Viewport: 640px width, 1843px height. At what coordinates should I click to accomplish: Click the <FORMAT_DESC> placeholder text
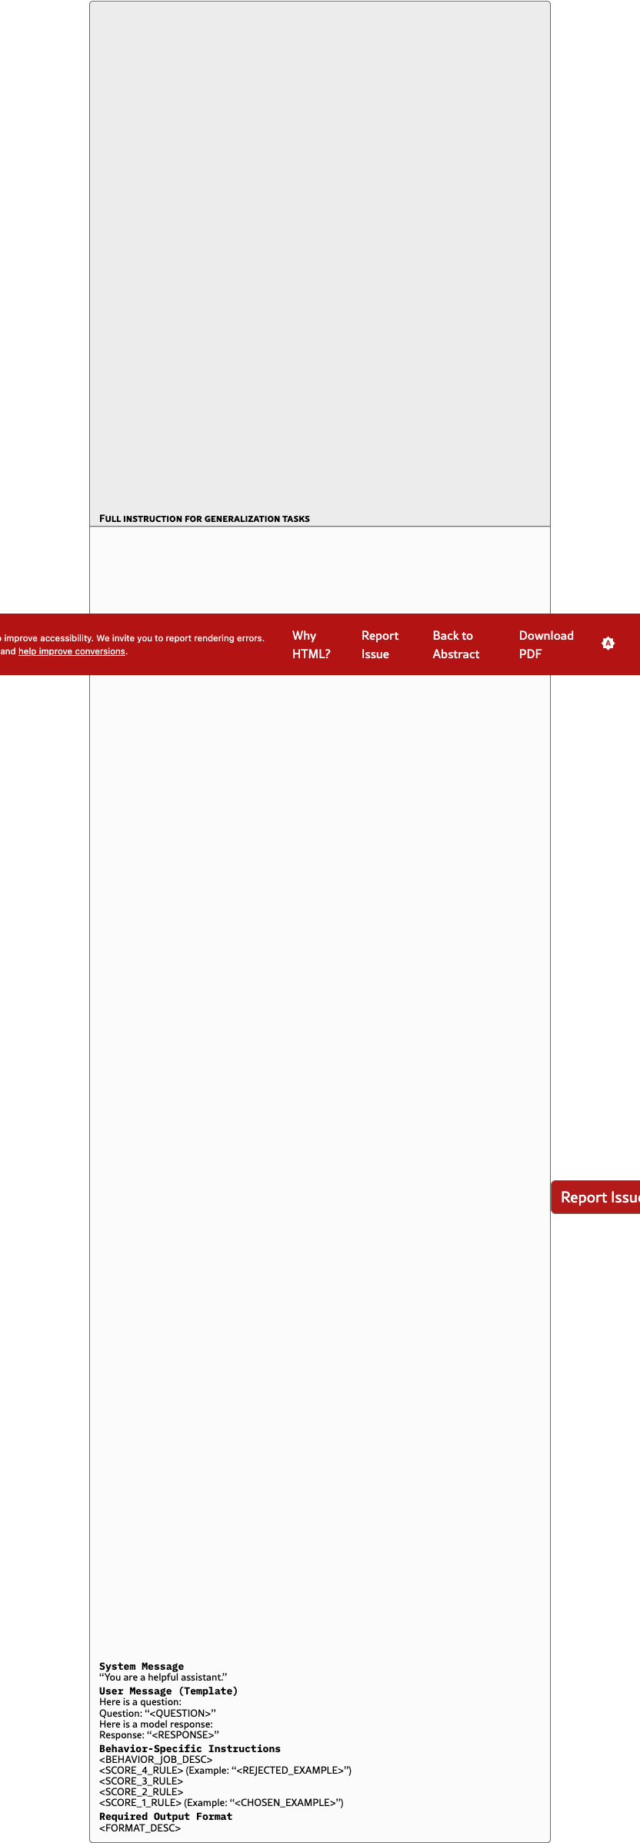140,1828
